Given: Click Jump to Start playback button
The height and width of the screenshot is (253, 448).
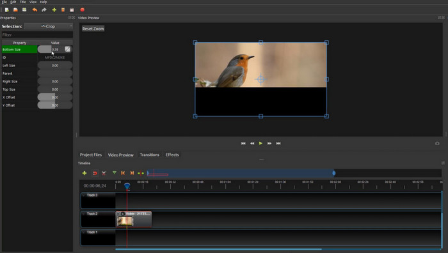Looking at the screenshot, I should tap(243, 144).
